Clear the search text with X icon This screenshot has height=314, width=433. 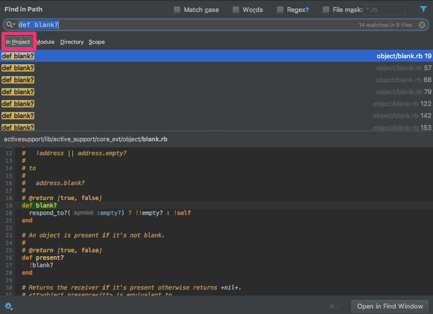click(422, 25)
